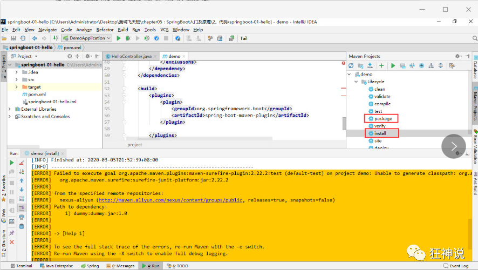The image size is (478, 270).
Task: Open the maven.aliyun.com nexus link
Action: coord(170,200)
